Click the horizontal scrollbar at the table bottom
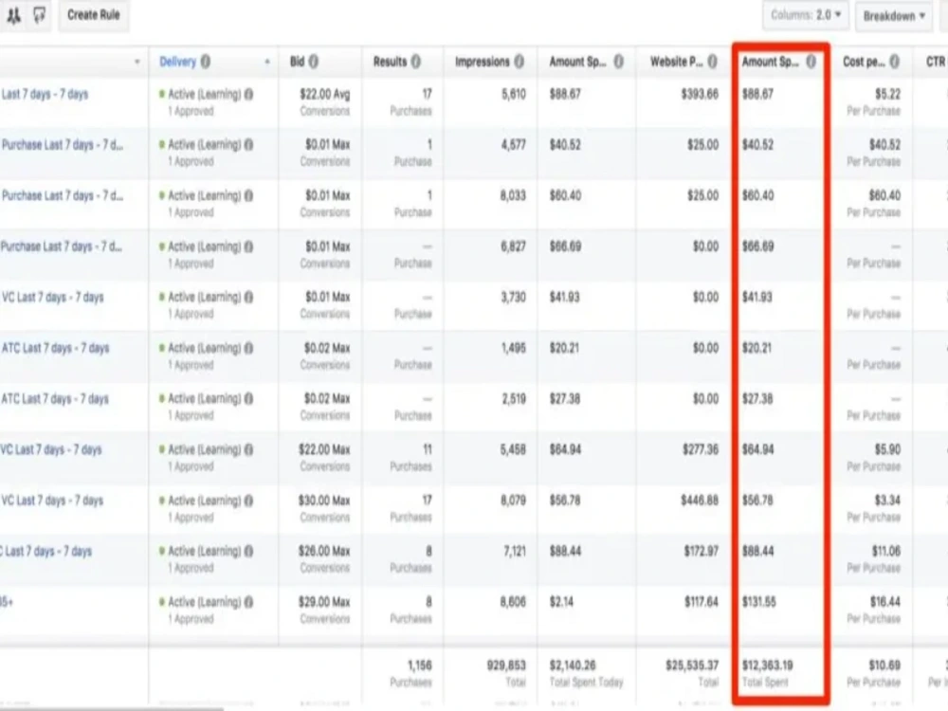Viewport: 948px width, 711px height. 112,708
